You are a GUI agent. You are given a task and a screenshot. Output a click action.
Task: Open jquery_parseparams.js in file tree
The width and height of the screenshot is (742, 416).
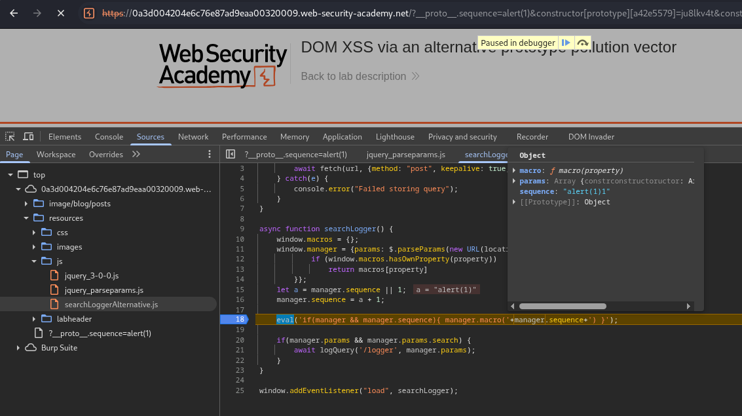click(x=103, y=290)
